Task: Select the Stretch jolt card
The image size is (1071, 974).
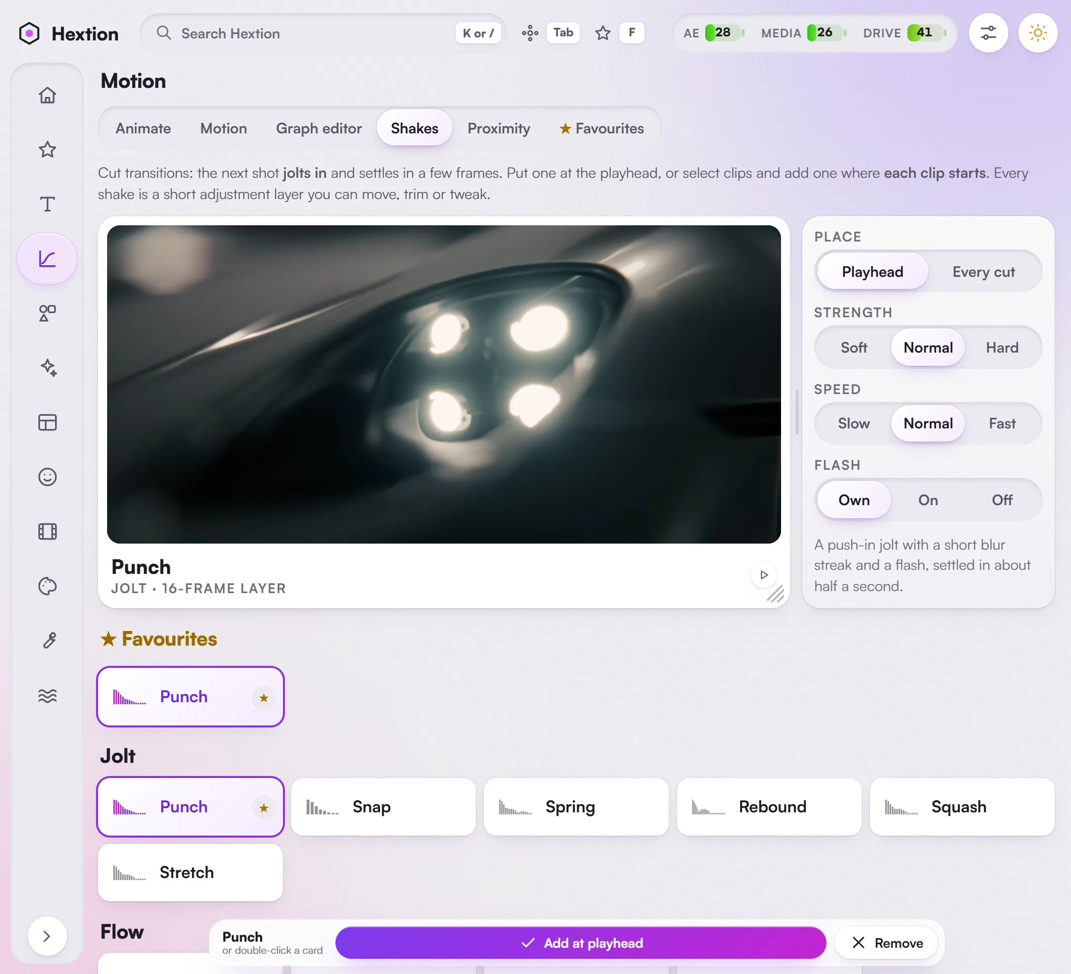Action: point(190,872)
